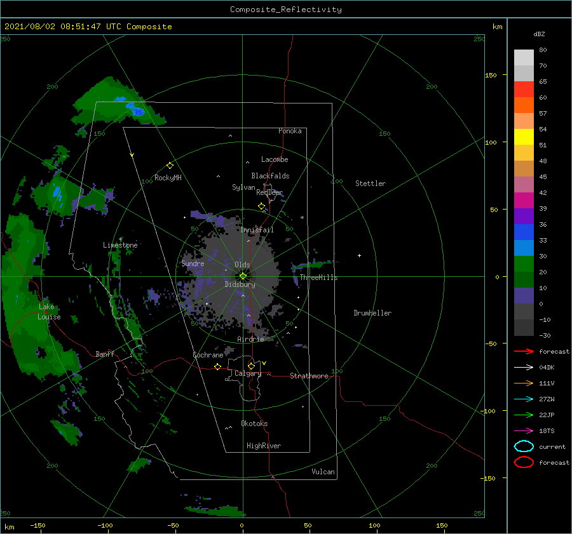Click the white plus marker north of Drumheller

[x=359, y=255]
